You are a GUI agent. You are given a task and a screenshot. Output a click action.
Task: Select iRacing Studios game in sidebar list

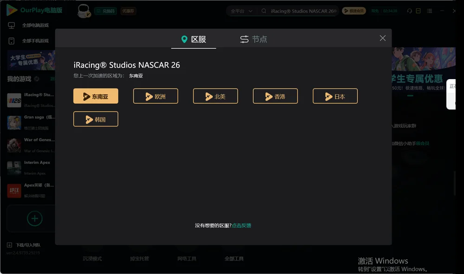click(31, 100)
